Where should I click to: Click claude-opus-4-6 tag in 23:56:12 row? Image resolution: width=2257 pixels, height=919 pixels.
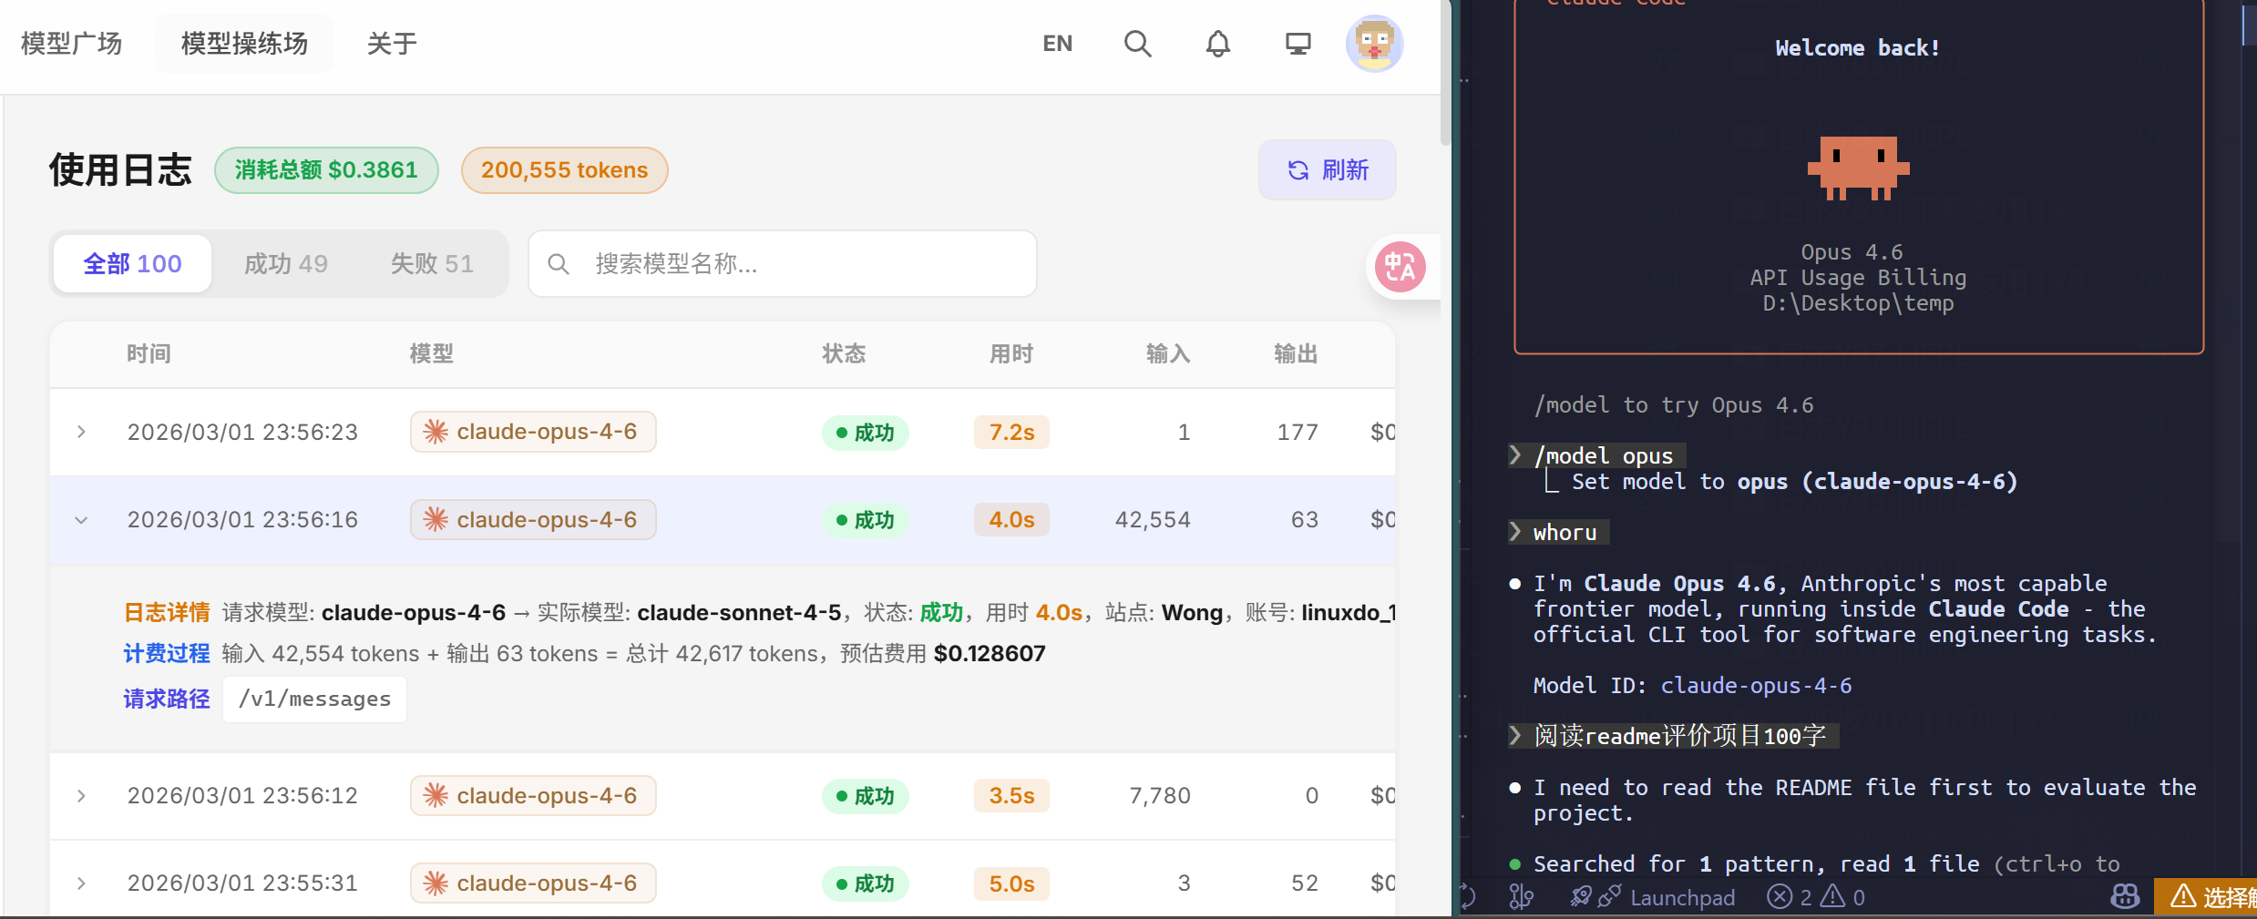533,796
